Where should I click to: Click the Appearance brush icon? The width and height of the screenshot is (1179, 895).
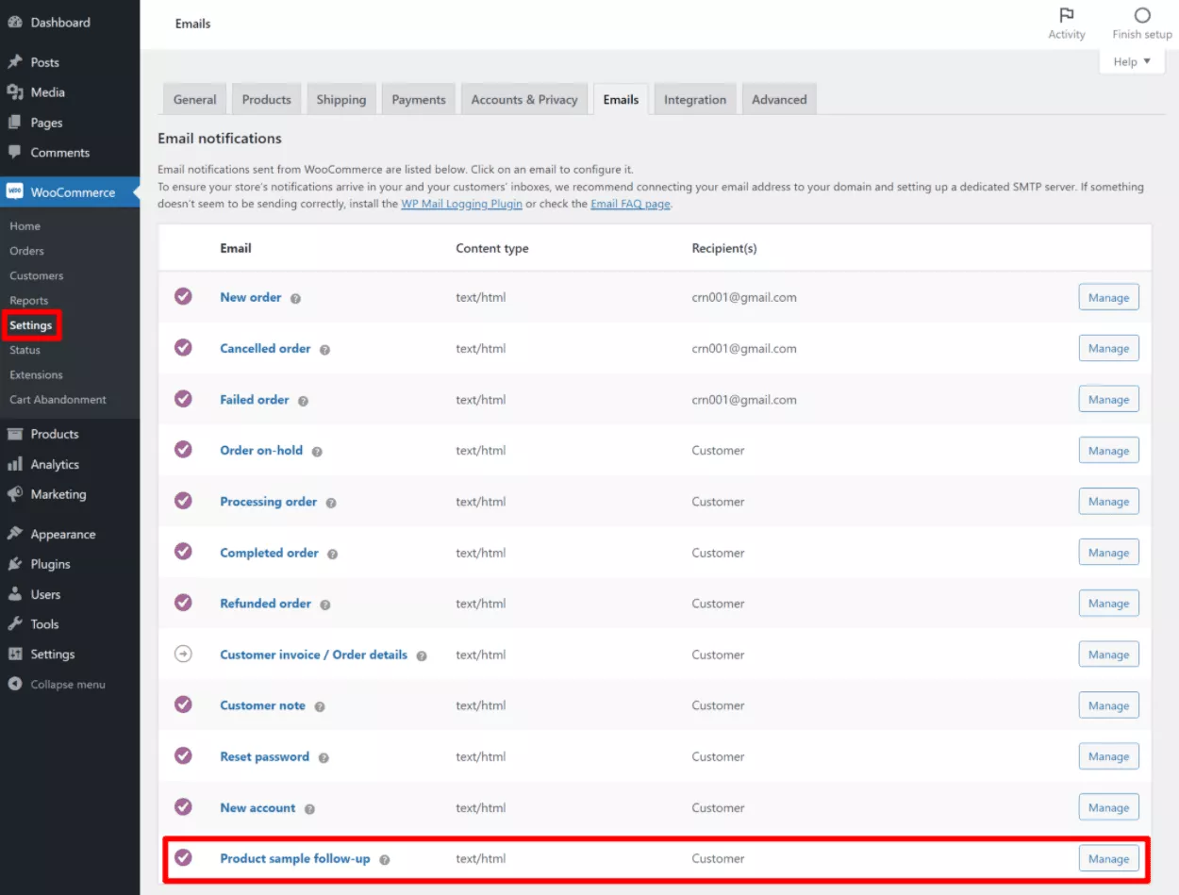15,534
